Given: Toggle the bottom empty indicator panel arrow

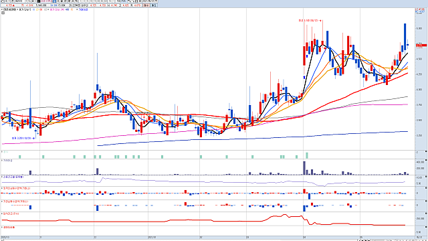Looking at the screenshot, I should point(2,228).
